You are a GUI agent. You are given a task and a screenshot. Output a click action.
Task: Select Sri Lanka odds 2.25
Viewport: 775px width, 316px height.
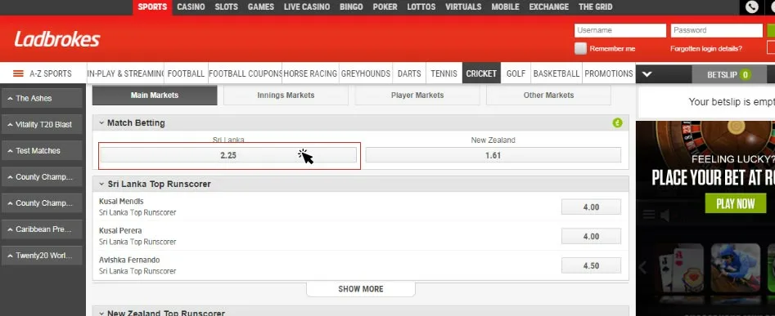[x=228, y=155]
